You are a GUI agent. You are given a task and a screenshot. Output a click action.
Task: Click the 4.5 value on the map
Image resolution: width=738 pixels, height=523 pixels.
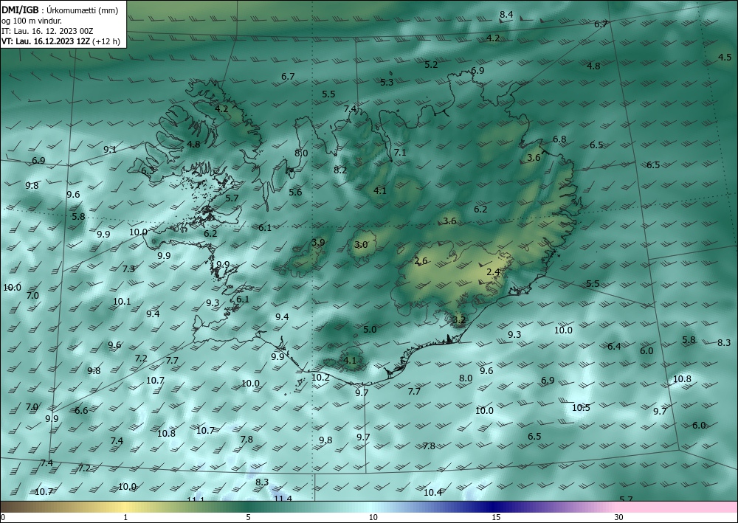725,58
